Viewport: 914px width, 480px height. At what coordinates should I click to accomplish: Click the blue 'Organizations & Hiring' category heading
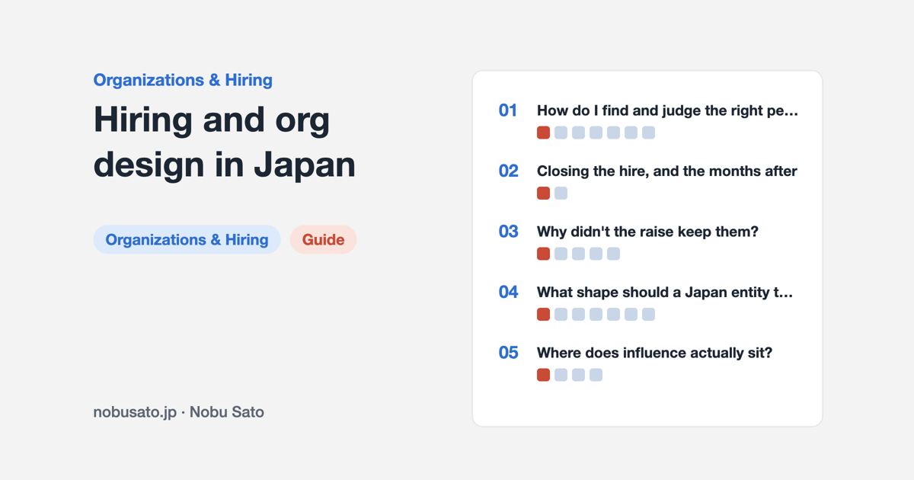coord(183,80)
